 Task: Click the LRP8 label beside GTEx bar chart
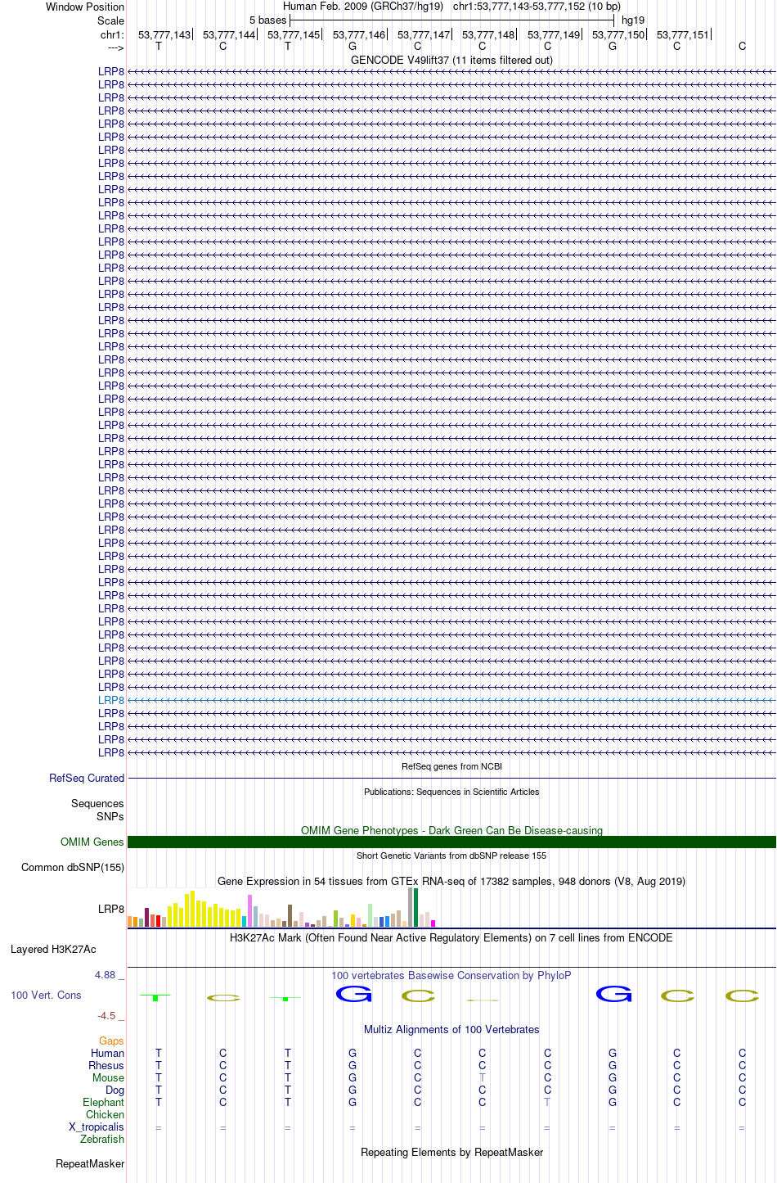[111, 909]
